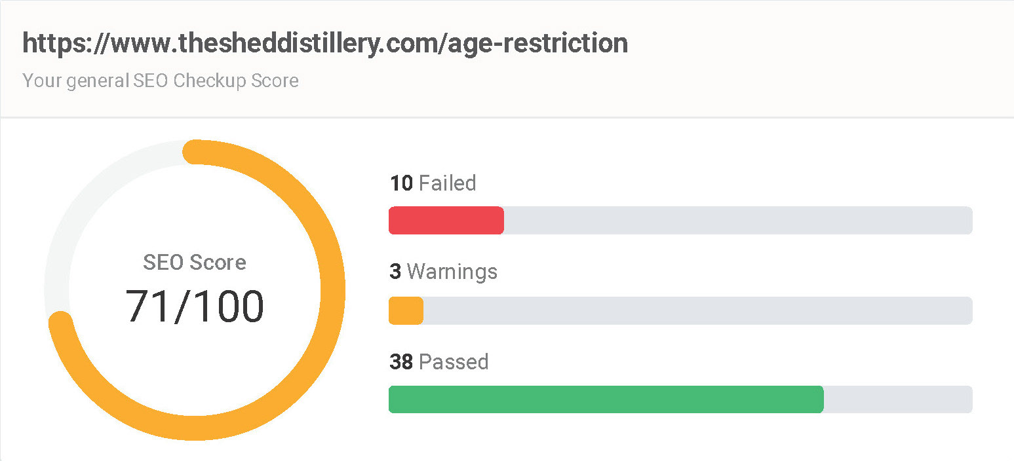Open the '10 Failed' results label

coord(433,183)
